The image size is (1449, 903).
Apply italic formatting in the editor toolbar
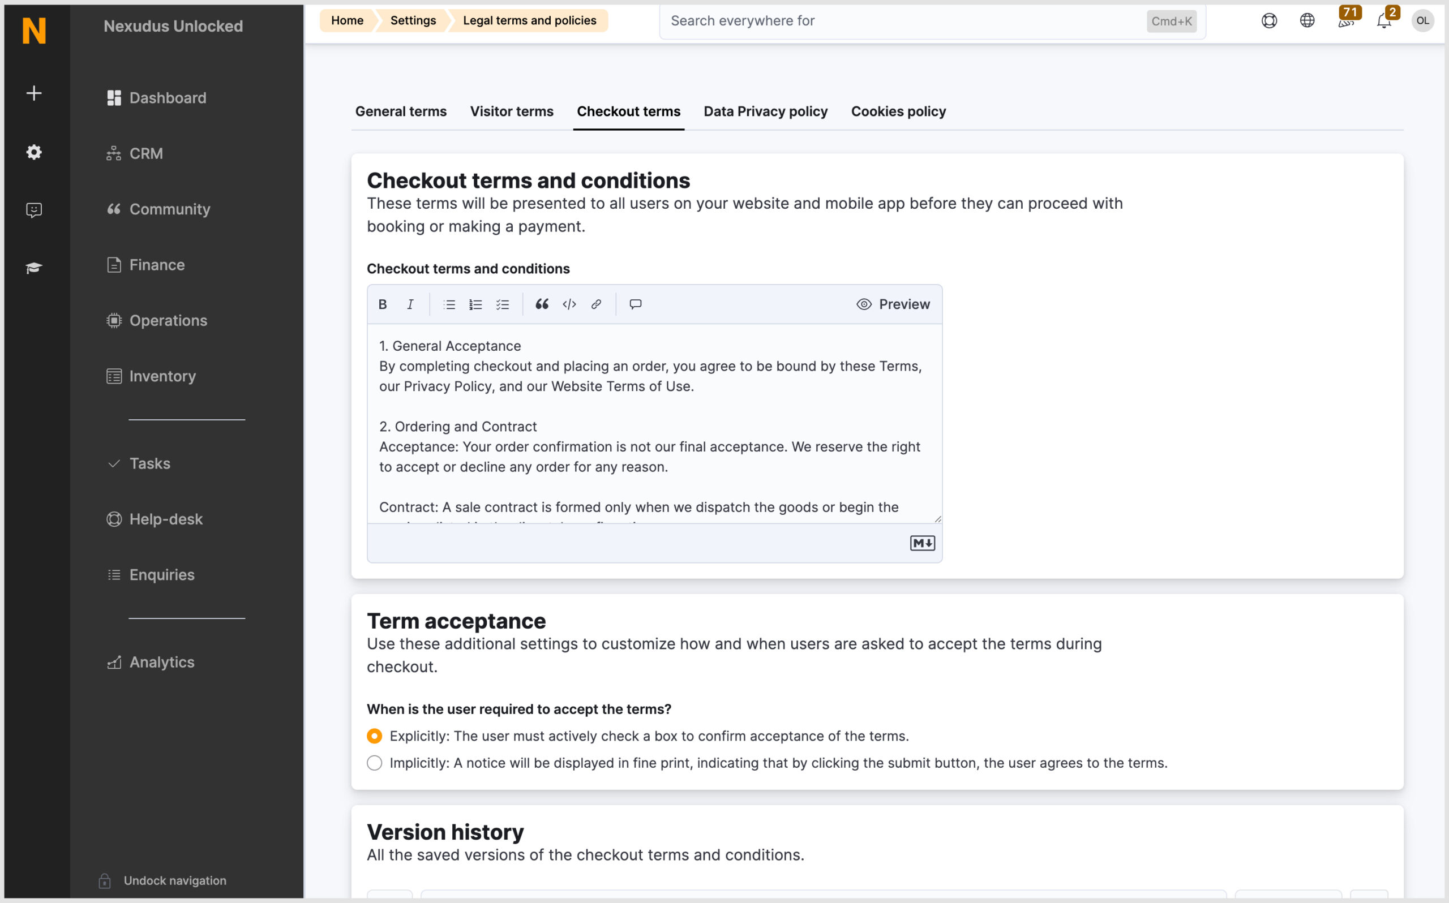tap(410, 304)
